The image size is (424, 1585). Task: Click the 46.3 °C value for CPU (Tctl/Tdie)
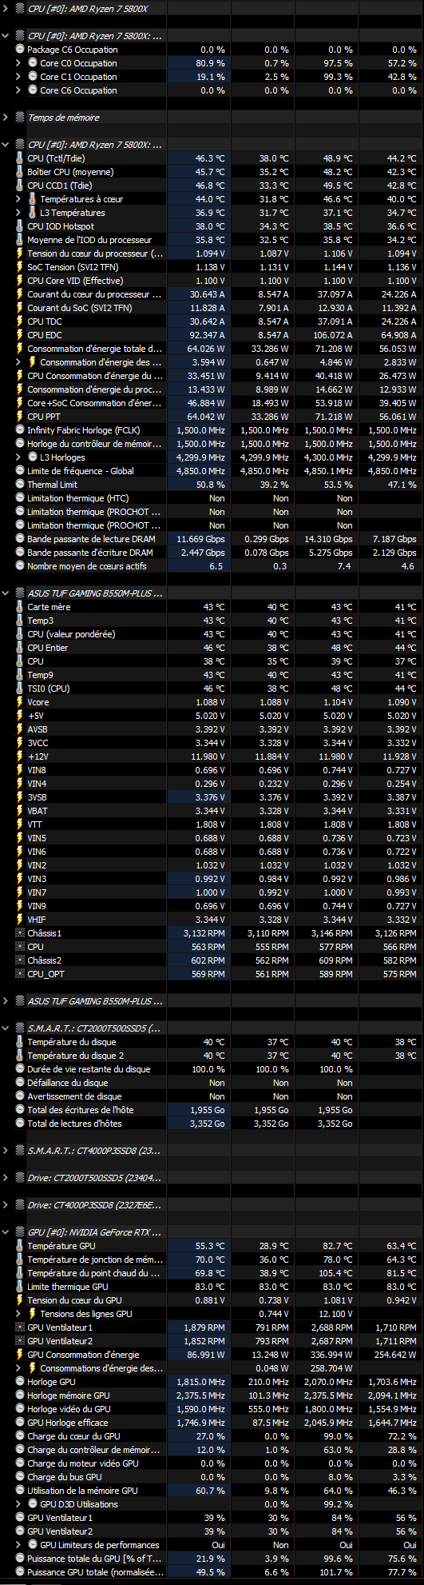(x=210, y=158)
